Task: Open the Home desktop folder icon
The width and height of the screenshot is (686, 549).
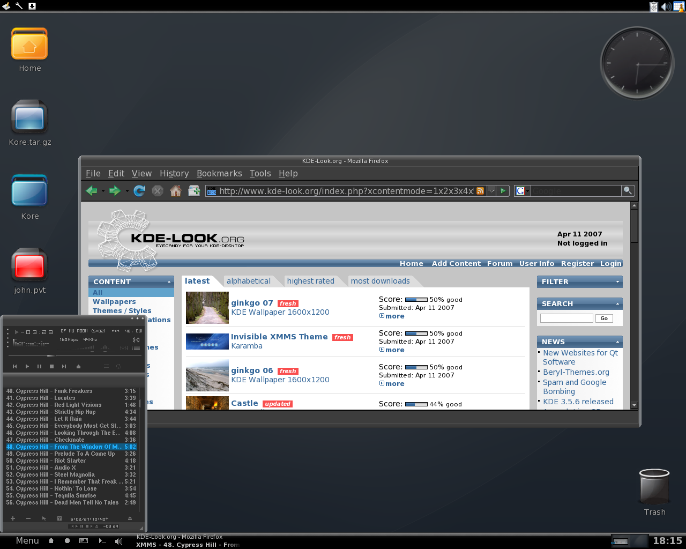Action: (x=29, y=44)
